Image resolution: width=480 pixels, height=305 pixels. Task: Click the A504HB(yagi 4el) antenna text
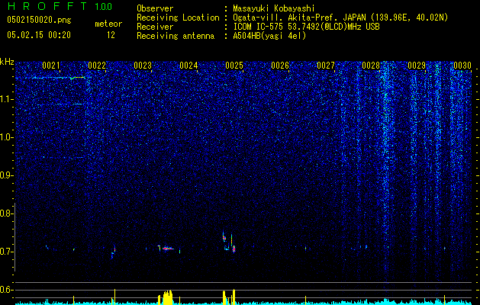point(269,36)
